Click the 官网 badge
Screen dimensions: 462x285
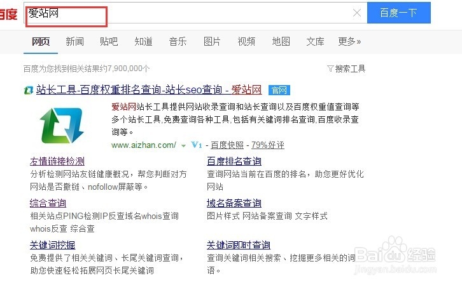tap(279, 90)
